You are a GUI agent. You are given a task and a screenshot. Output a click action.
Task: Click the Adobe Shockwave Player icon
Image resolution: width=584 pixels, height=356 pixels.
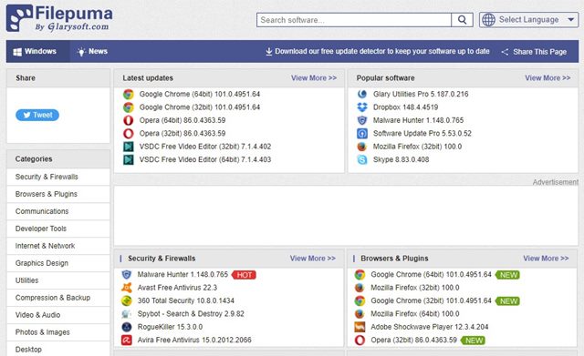(x=360, y=327)
